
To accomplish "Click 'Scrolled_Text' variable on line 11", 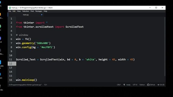I will (x=26, y=60).
